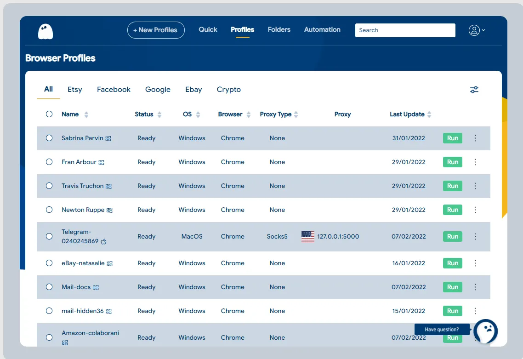Click the account avatar icon

(474, 30)
